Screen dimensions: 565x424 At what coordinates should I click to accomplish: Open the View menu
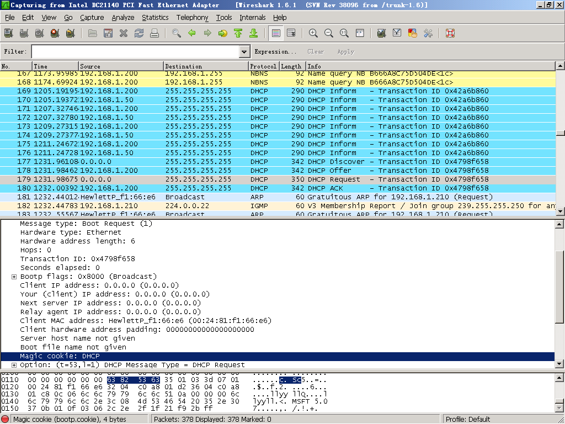tap(49, 17)
